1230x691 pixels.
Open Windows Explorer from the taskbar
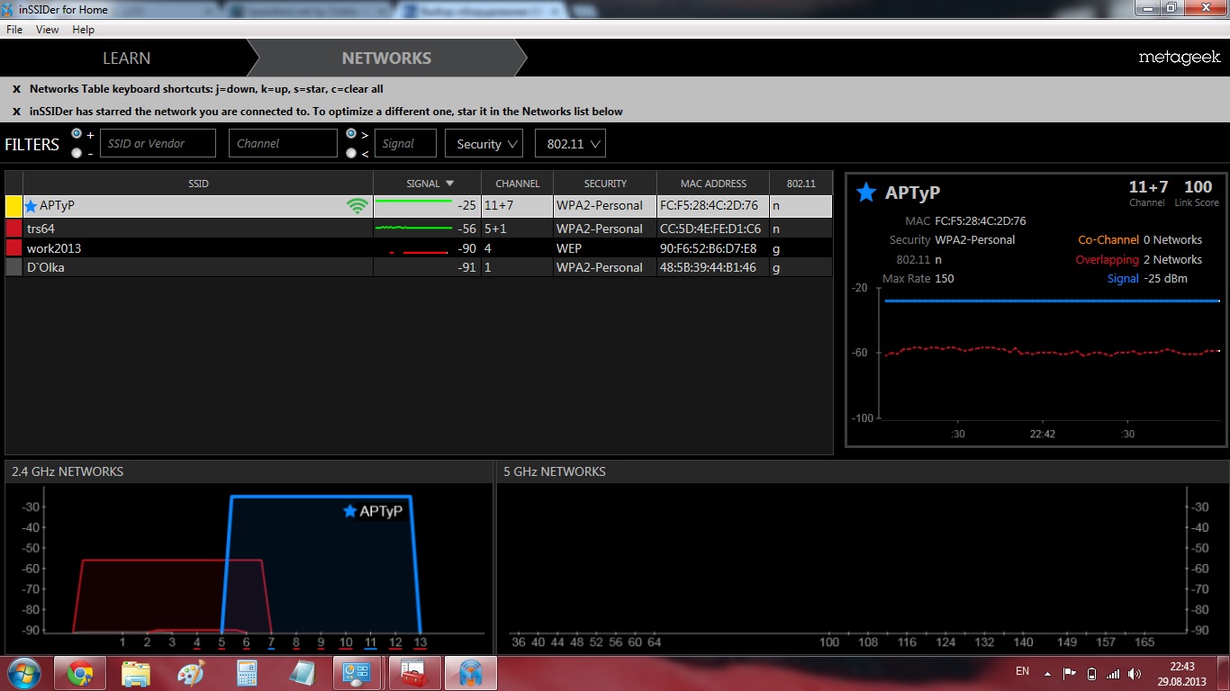[136, 673]
